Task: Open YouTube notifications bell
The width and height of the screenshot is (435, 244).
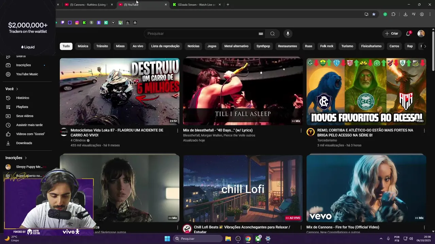Action: [408, 34]
